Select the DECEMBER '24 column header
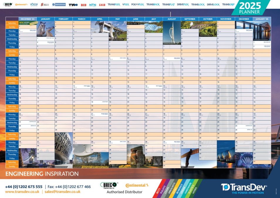 (28, 19)
